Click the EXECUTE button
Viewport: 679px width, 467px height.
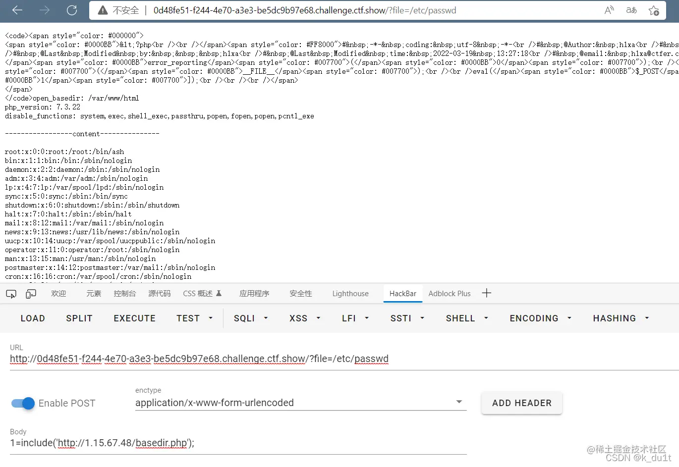[134, 318]
